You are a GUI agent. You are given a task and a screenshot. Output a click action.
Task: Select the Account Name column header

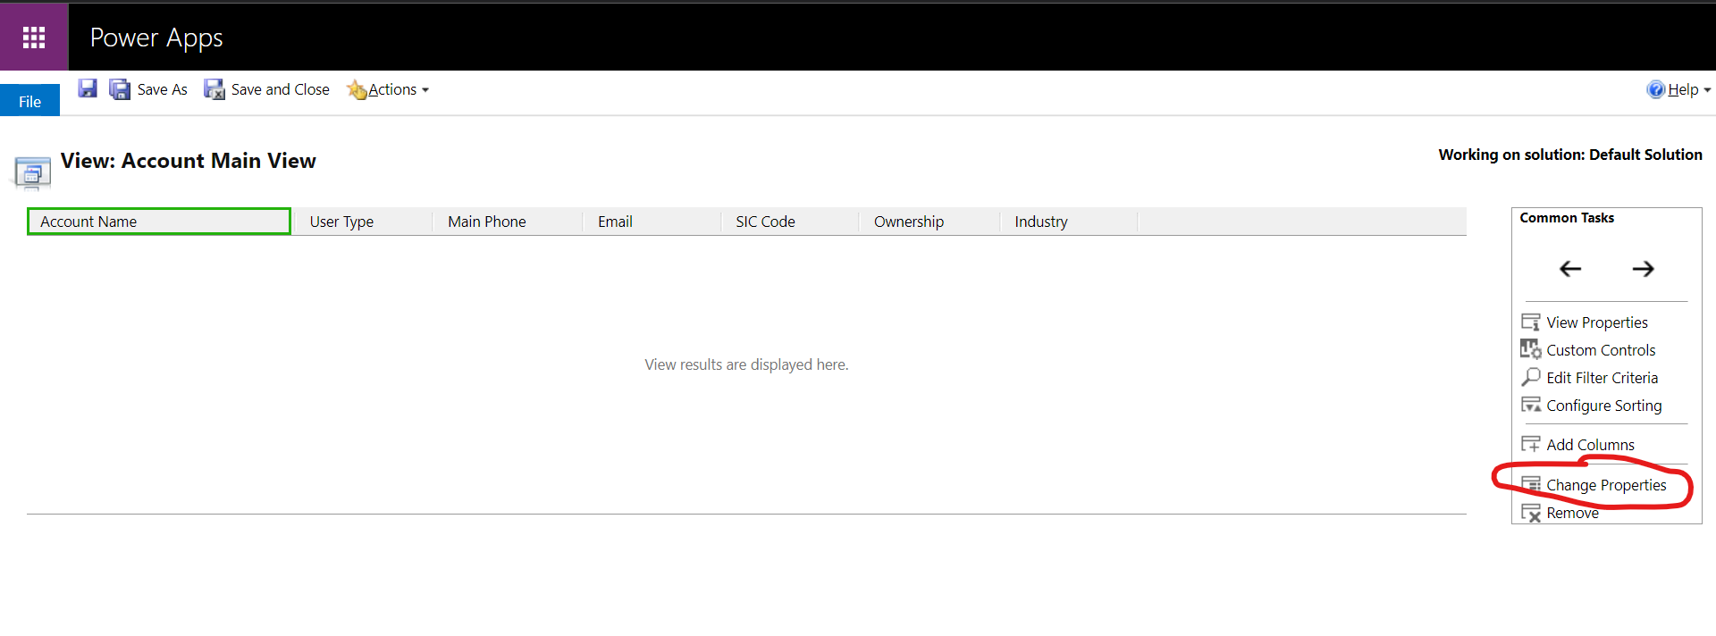tap(158, 222)
